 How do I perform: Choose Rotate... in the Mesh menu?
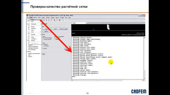pos(35,41)
